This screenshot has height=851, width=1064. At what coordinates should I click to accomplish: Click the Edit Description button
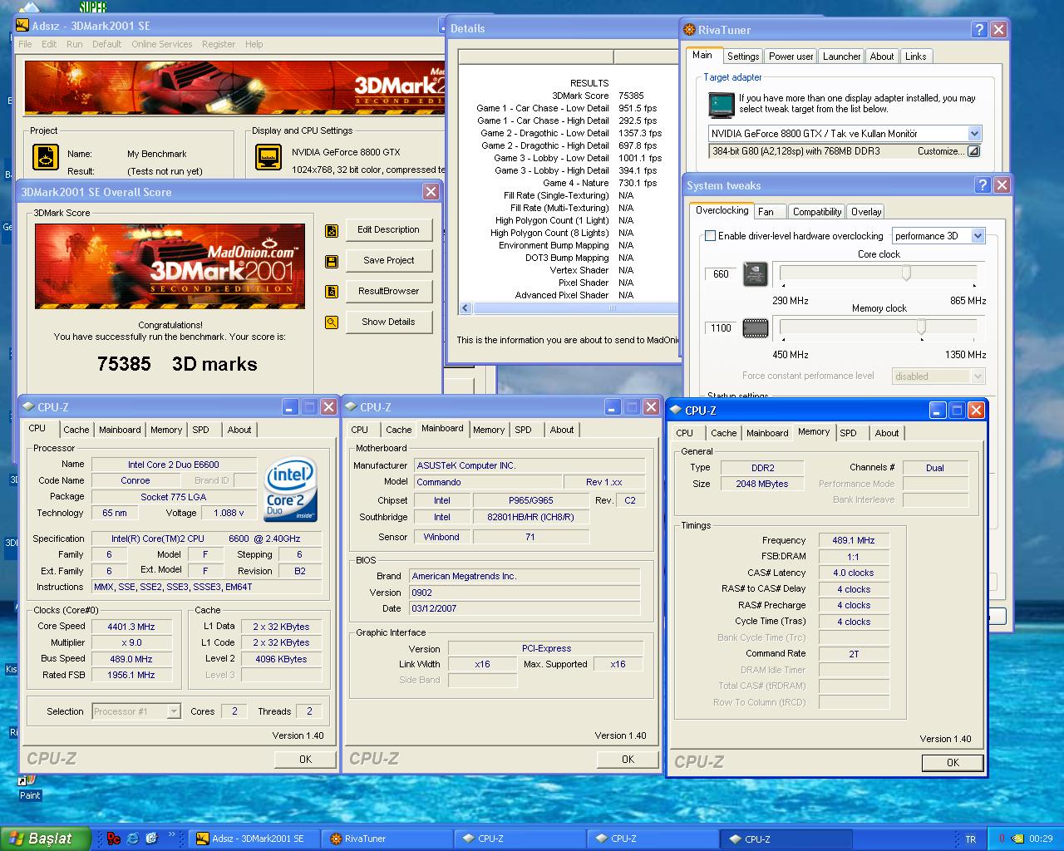(x=388, y=230)
